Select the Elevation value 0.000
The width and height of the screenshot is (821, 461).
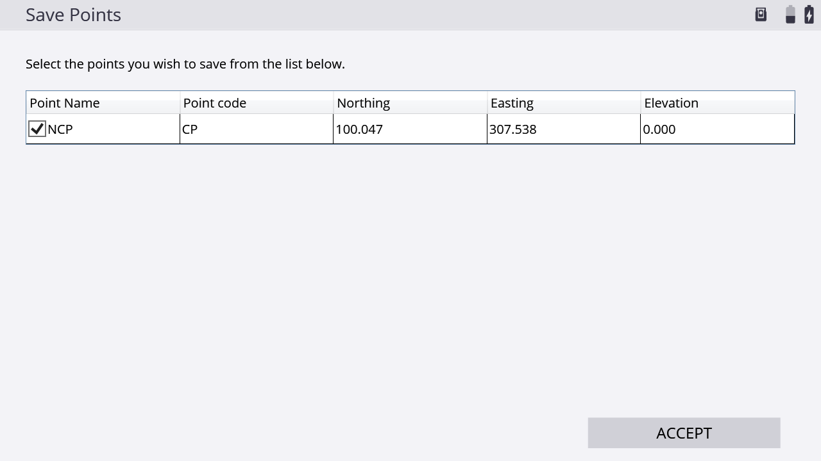[659, 129]
